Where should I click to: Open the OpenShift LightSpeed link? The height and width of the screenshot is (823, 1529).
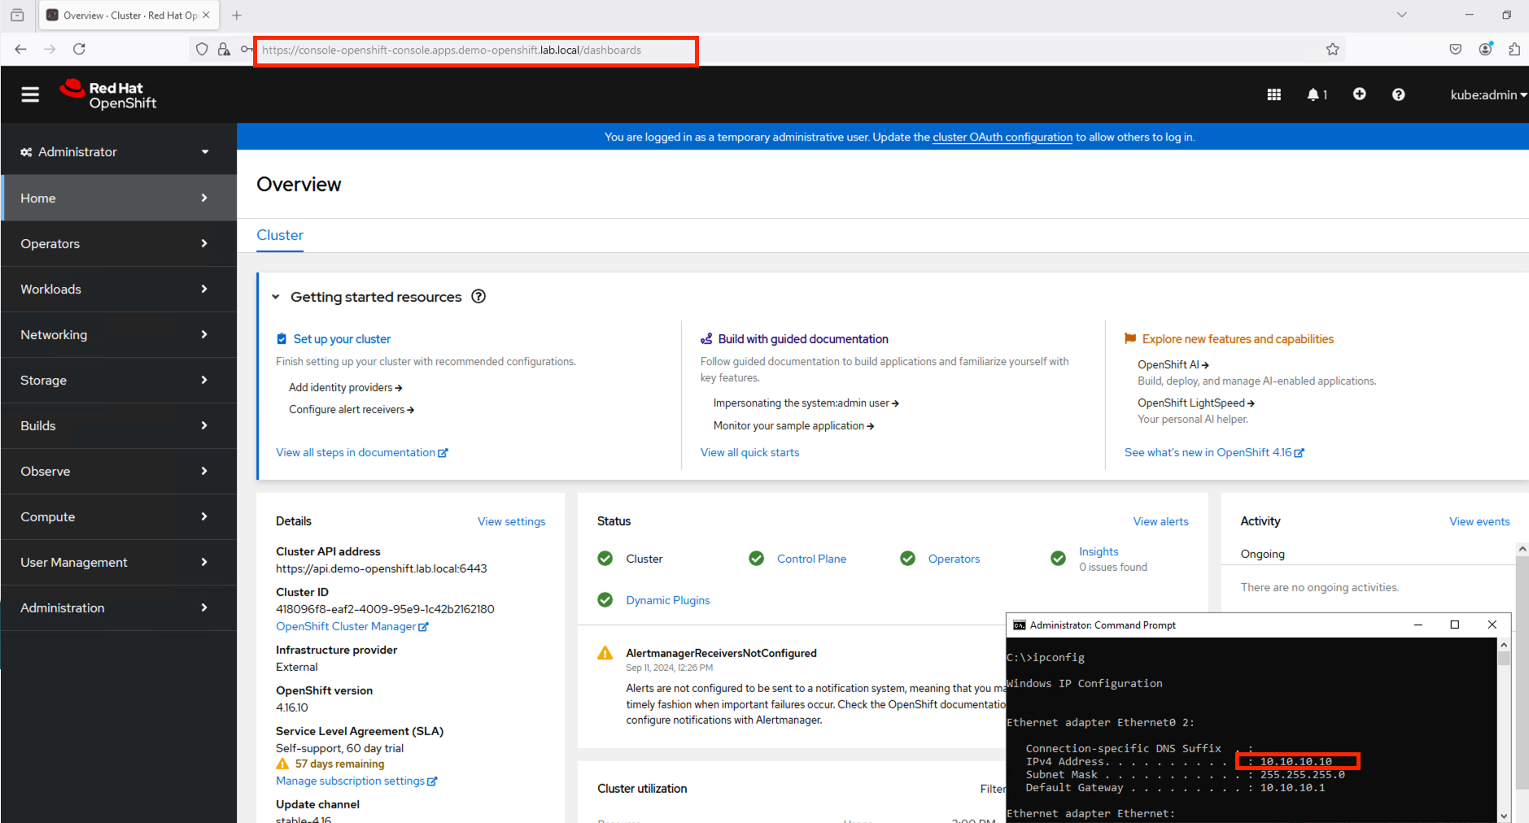click(1195, 403)
